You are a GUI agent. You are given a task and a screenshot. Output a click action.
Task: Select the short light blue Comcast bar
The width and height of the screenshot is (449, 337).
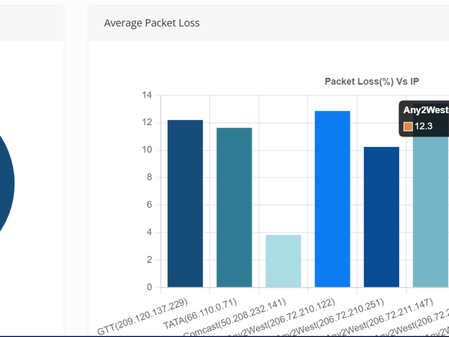pos(283,261)
